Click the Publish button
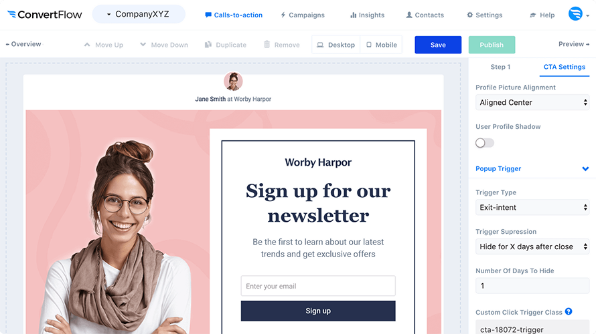The width and height of the screenshot is (596, 334). 492,45
